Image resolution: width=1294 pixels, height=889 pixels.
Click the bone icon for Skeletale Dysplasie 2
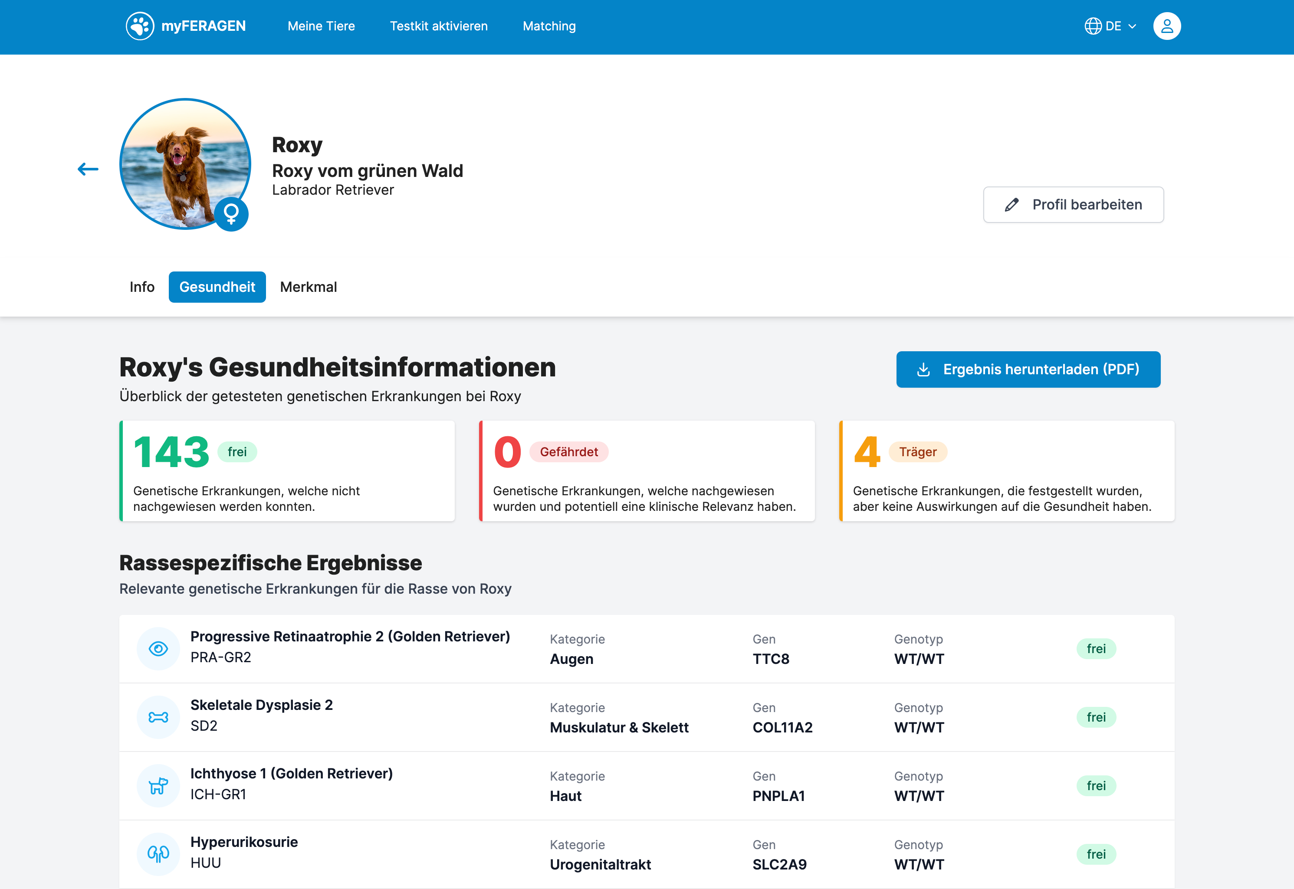[158, 717]
